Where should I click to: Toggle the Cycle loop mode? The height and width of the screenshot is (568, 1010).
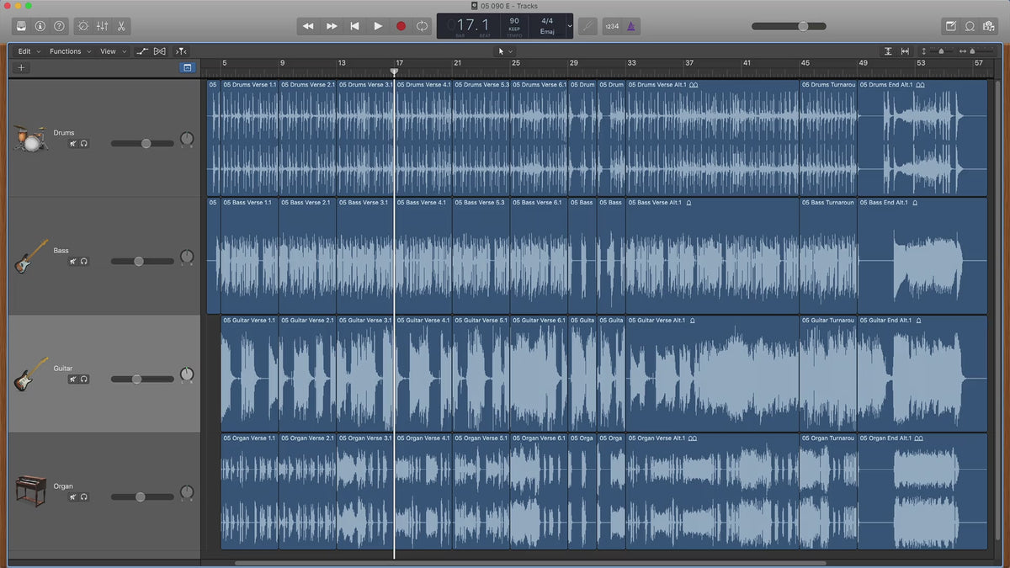[422, 26]
